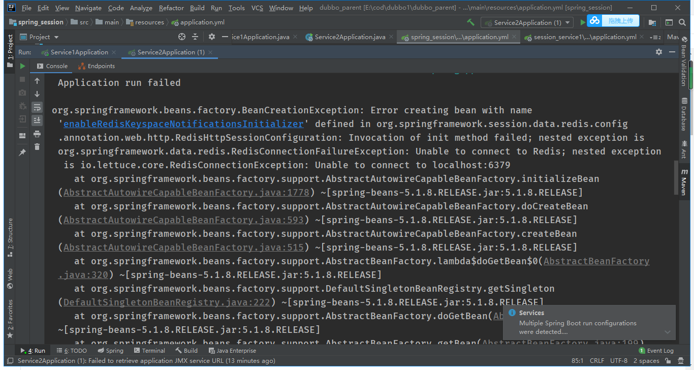
Task: Click the exit icon below the bug
Action: (x=22, y=119)
